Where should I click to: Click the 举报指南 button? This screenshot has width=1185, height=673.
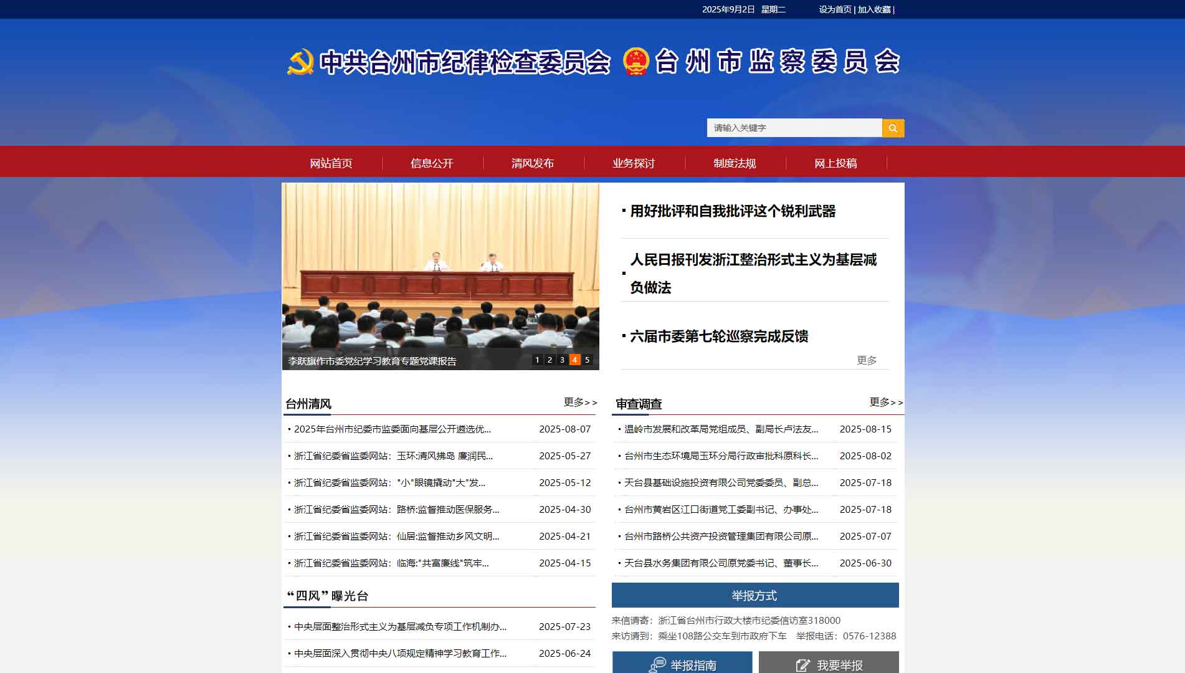pos(682,662)
